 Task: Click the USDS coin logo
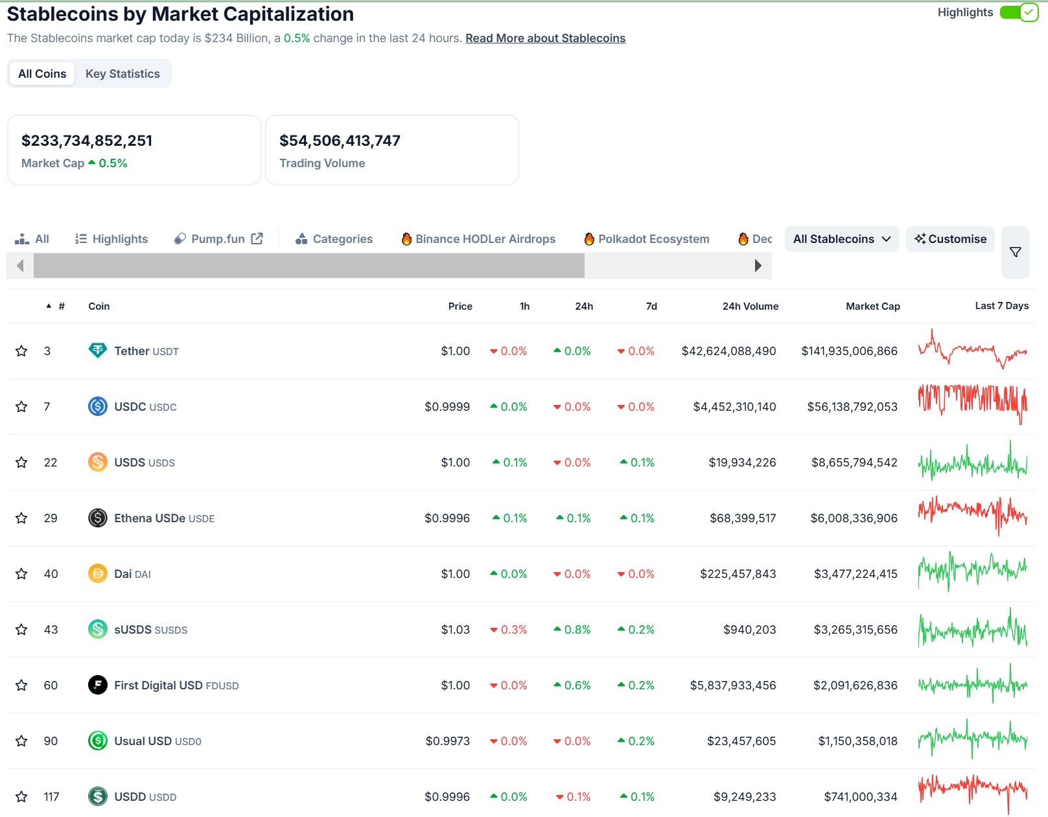(x=98, y=462)
